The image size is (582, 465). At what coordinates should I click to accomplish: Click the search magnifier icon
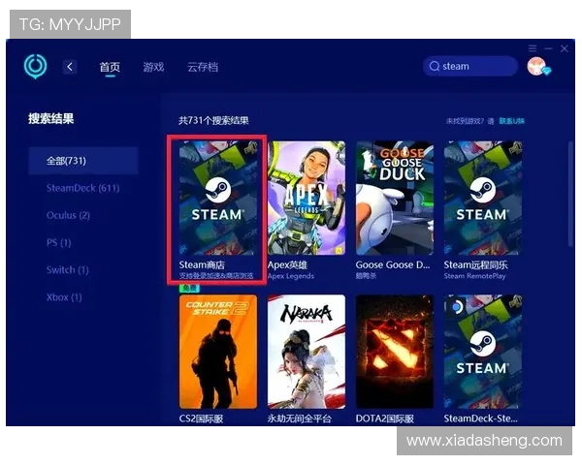coord(435,66)
